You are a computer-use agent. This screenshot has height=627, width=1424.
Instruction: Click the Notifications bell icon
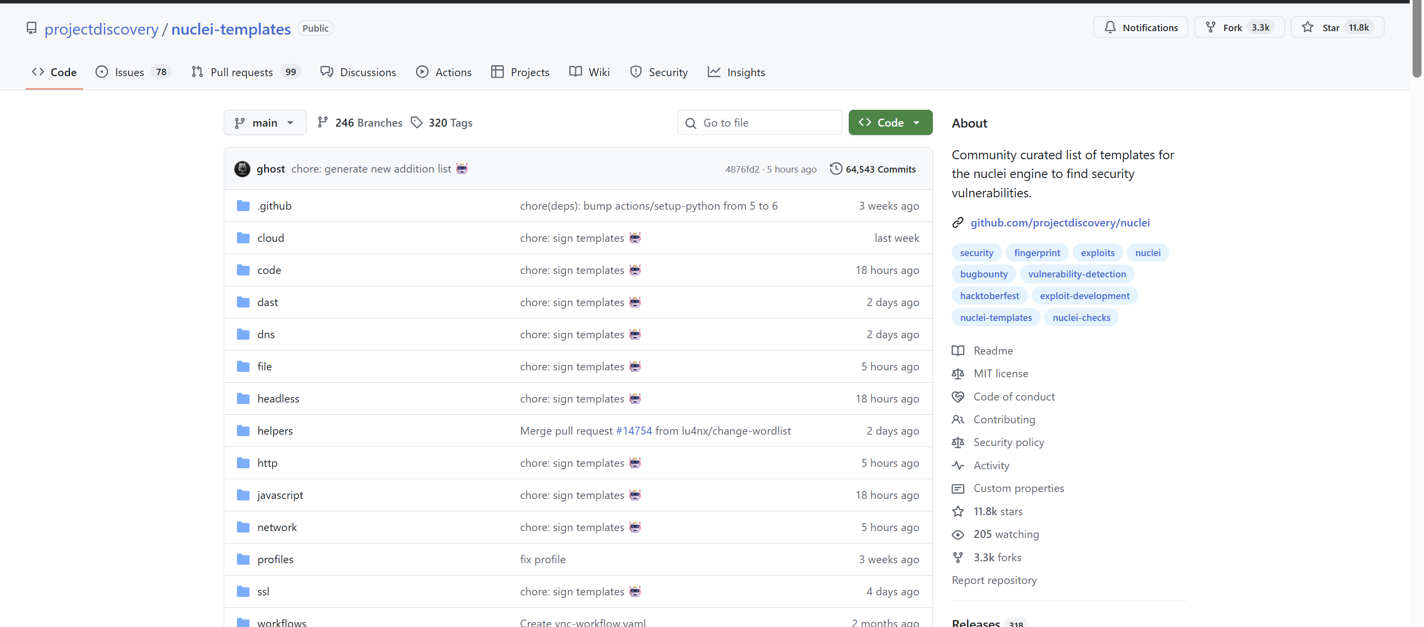pos(1110,27)
